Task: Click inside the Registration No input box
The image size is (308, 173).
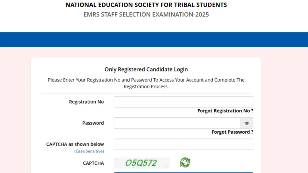Action: click(183, 102)
